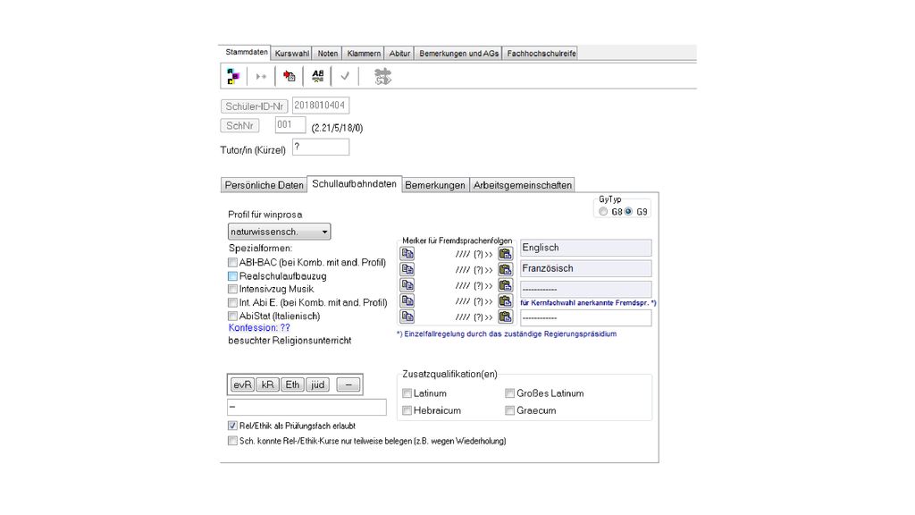
Task: Enable ABI-BAC special form checkbox
Action: click(232, 263)
